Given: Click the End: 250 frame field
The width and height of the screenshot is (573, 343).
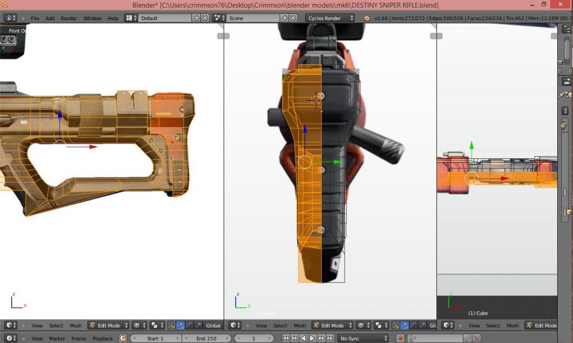Looking at the screenshot, I should pos(206,339).
